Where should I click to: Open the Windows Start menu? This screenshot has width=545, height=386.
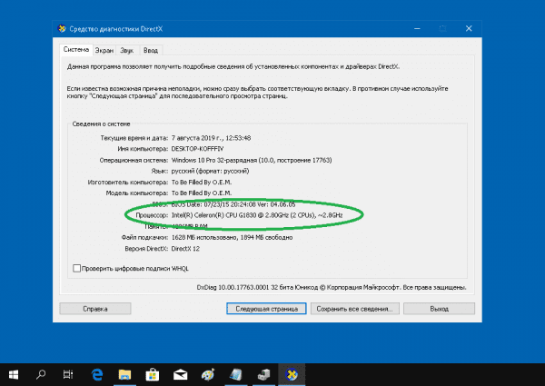coord(14,374)
